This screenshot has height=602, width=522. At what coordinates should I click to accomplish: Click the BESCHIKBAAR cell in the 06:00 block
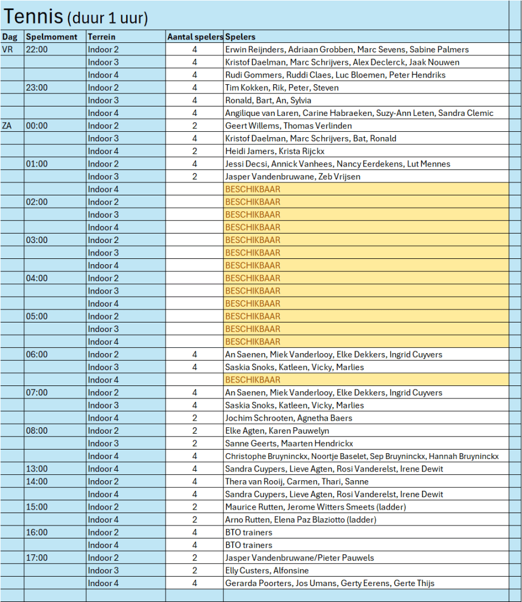[365, 380]
